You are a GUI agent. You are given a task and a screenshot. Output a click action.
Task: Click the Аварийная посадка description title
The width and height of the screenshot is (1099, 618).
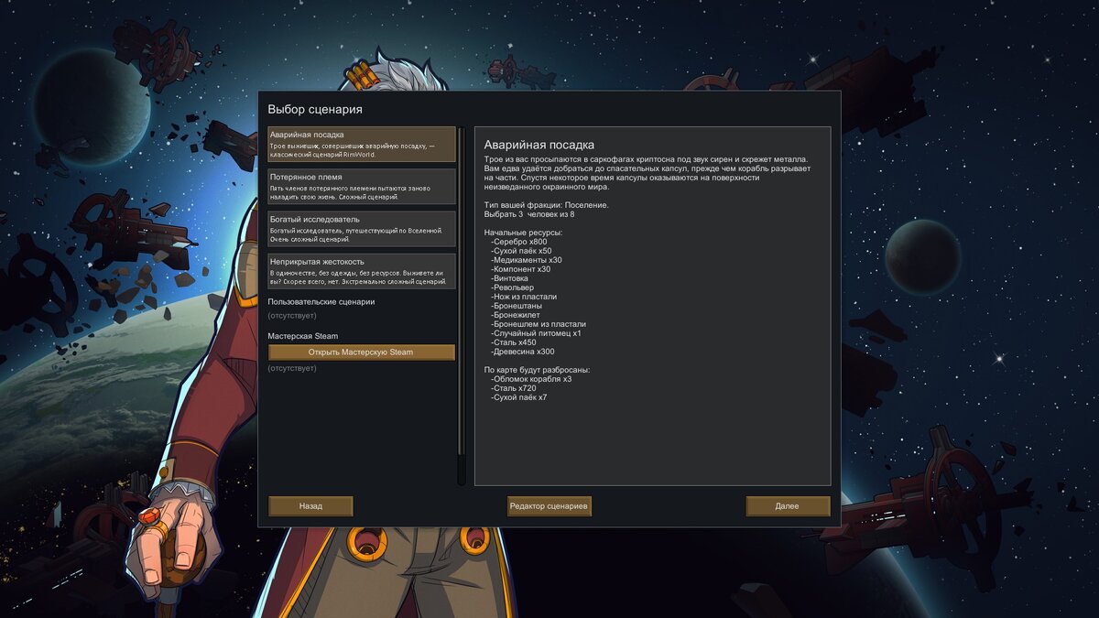click(x=539, y=145)
